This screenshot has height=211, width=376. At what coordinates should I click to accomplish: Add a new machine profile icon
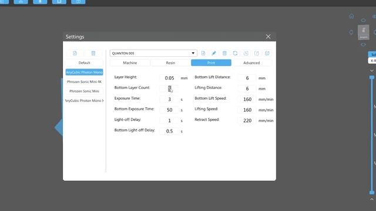tap(75, 53)
